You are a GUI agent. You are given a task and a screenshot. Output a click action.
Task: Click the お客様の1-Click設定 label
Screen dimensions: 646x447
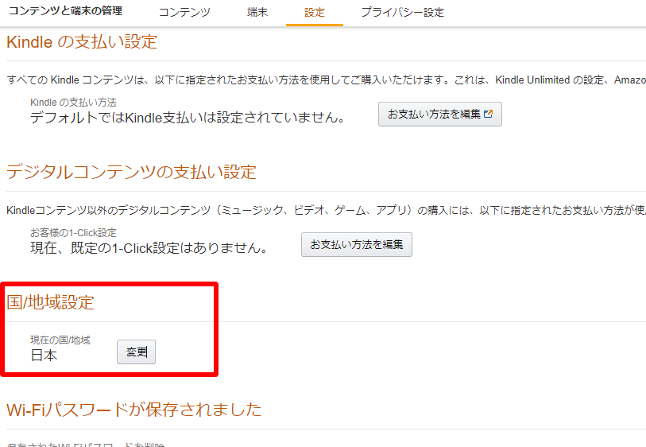pos(73,233)
